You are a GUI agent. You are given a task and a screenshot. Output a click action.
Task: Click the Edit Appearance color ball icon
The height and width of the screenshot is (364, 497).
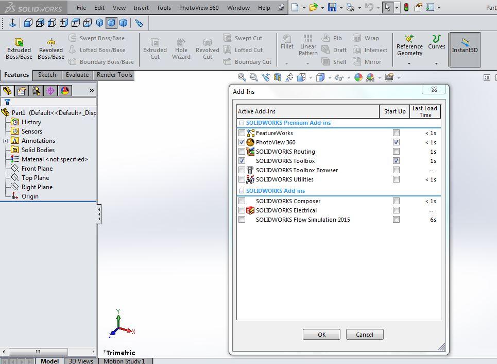pyautogui.click(x=358, y=77)
